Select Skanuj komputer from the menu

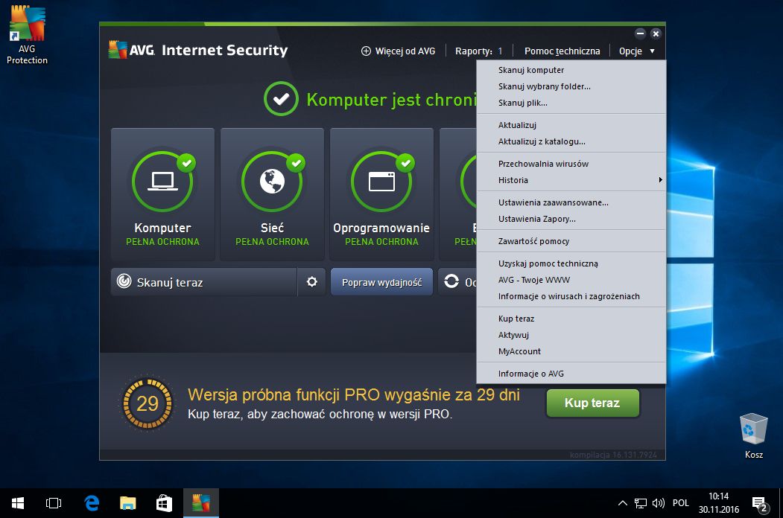tap(571, 70)
